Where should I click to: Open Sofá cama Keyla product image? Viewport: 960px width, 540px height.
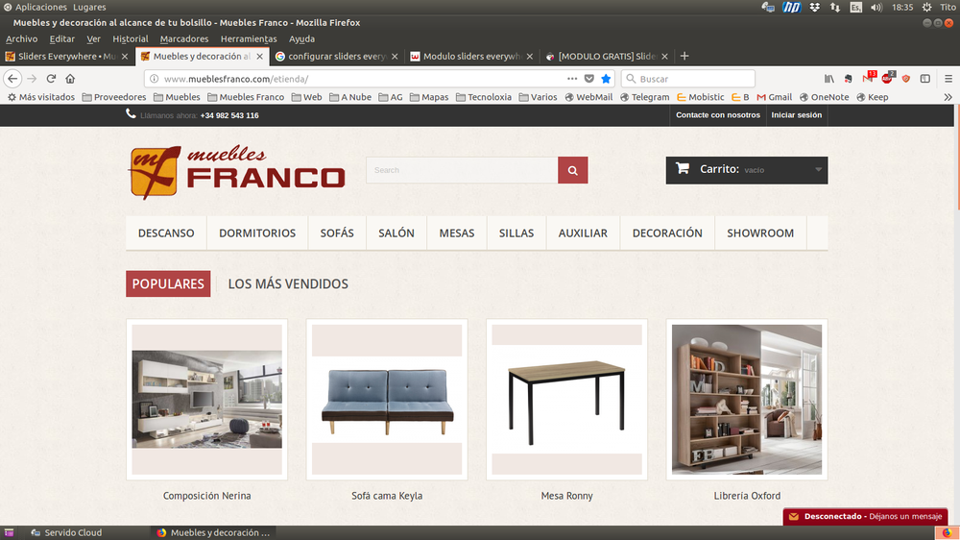tap(387, 400)
